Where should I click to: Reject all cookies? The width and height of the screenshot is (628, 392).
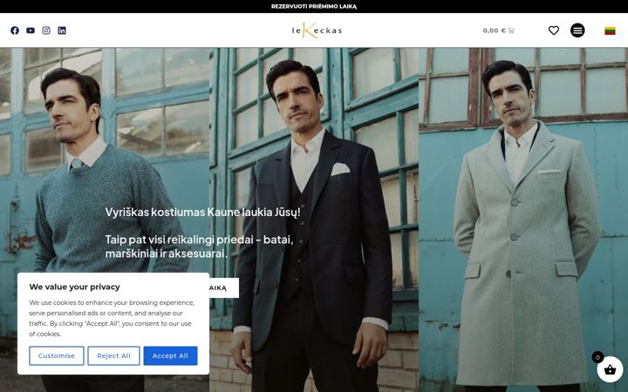pyautogui.click(x=113, y=355)
